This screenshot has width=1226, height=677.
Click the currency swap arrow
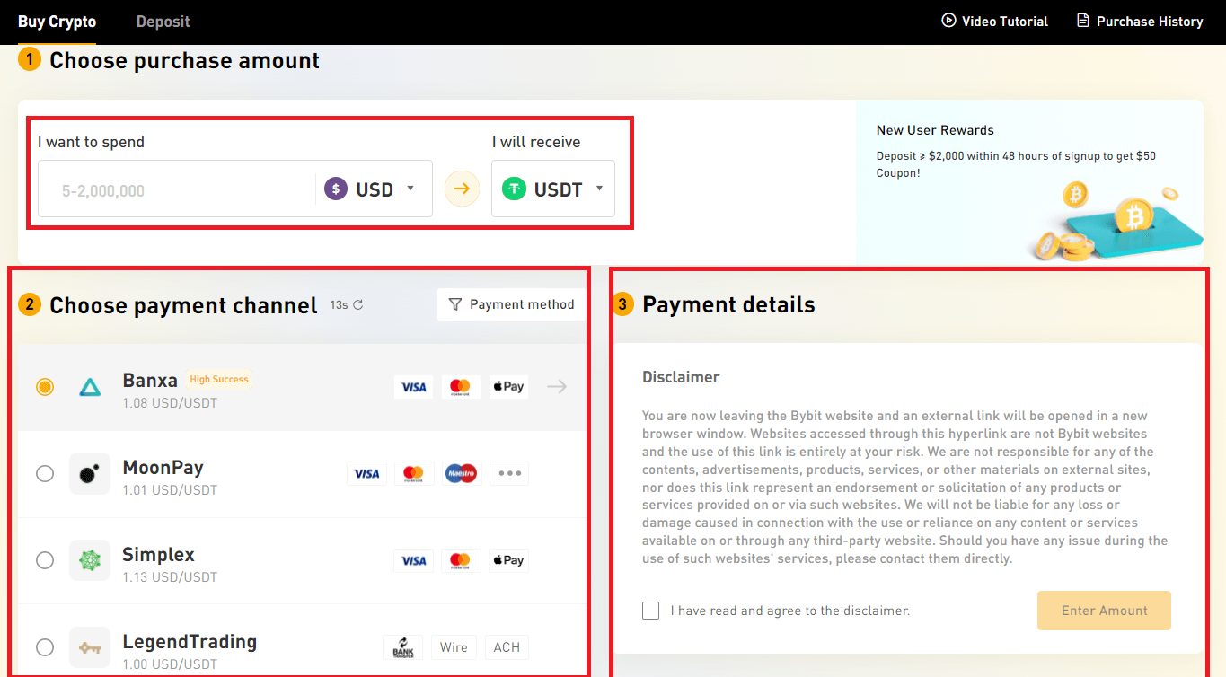pos(461,189)
